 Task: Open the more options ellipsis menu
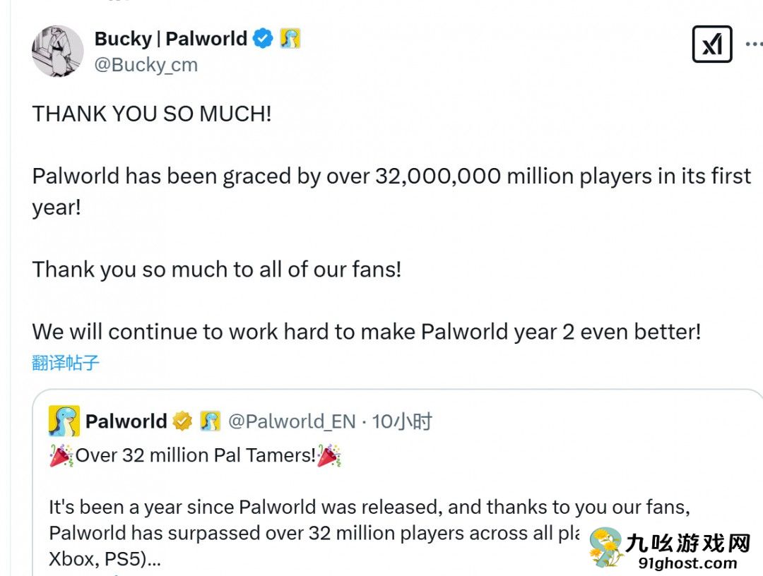[x=754, y=44]
